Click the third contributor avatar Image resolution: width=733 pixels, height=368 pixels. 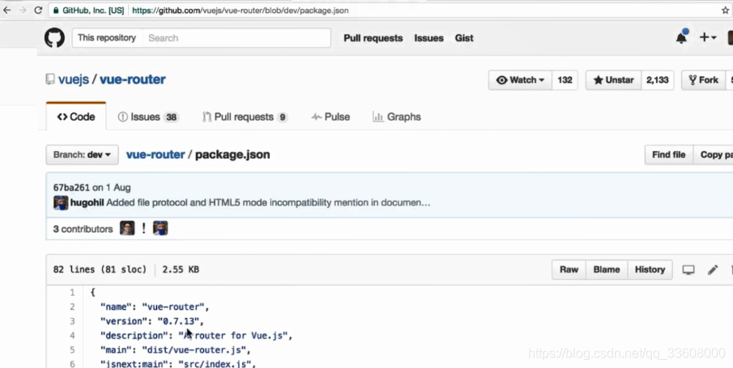tap(160, 228)
